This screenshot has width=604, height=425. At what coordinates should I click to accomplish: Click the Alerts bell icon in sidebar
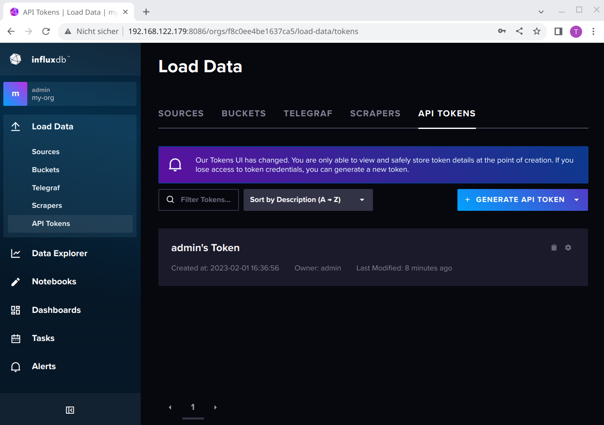[x=16, y=367]
